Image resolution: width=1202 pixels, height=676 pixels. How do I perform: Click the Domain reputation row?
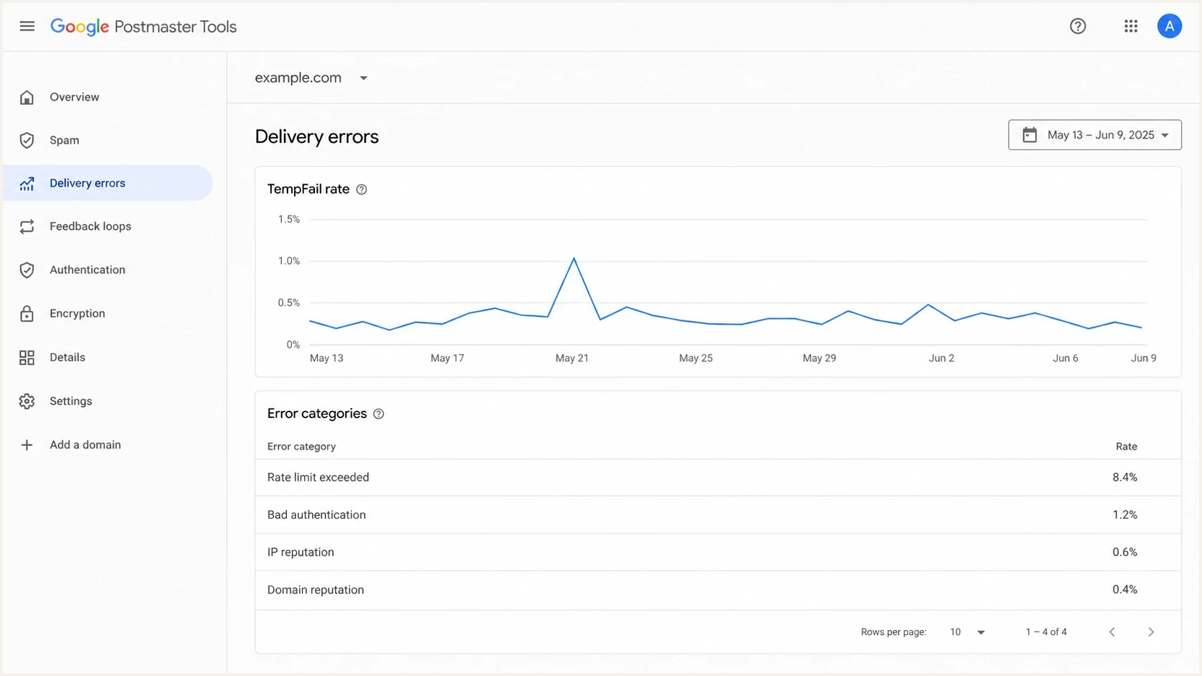click(x=718, y=590)
